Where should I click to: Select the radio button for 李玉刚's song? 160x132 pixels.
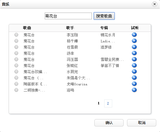point(16,35)
